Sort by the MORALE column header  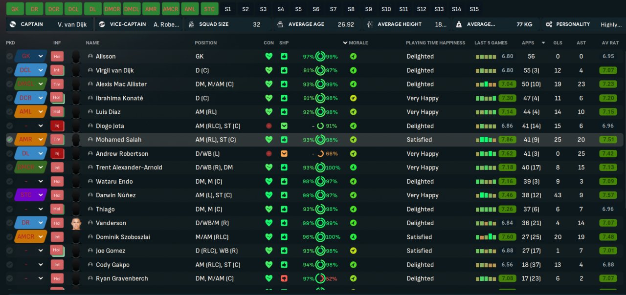coord(358,43)
